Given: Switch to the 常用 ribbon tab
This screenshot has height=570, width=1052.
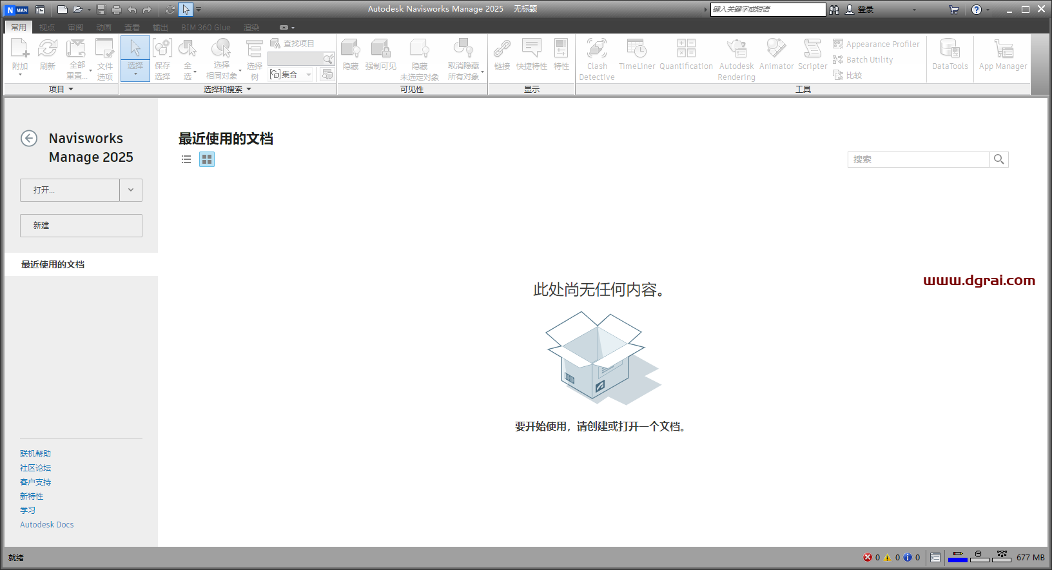Looking at the screenshot, I should coord(19,27).
